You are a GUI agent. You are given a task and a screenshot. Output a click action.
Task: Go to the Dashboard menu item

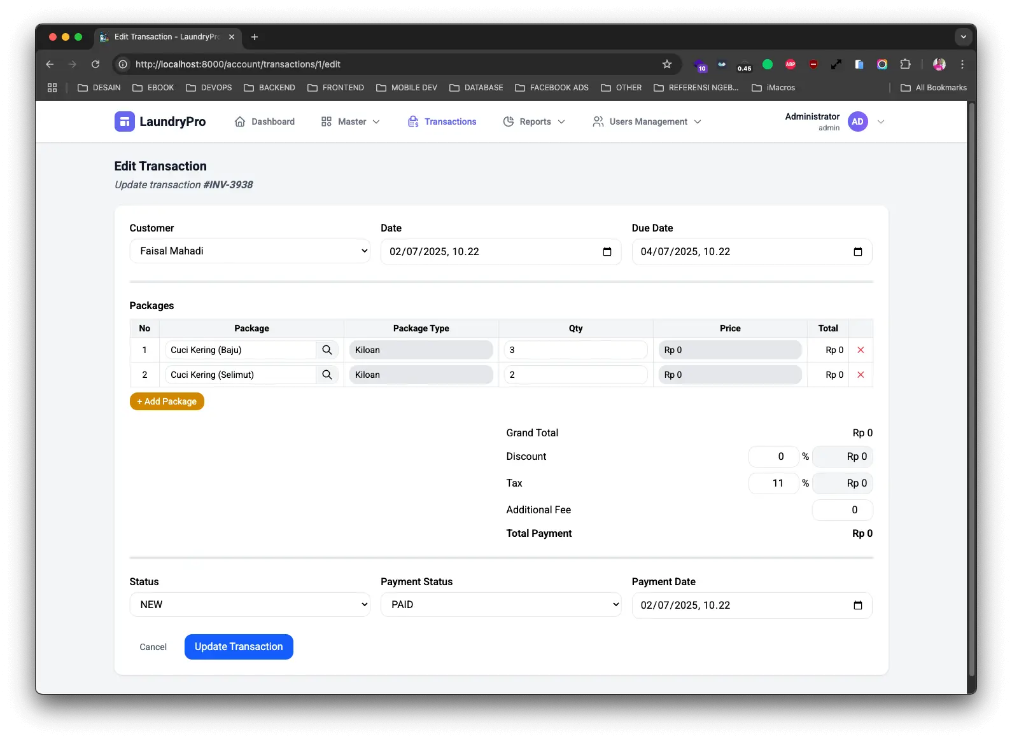click(265, 121)
